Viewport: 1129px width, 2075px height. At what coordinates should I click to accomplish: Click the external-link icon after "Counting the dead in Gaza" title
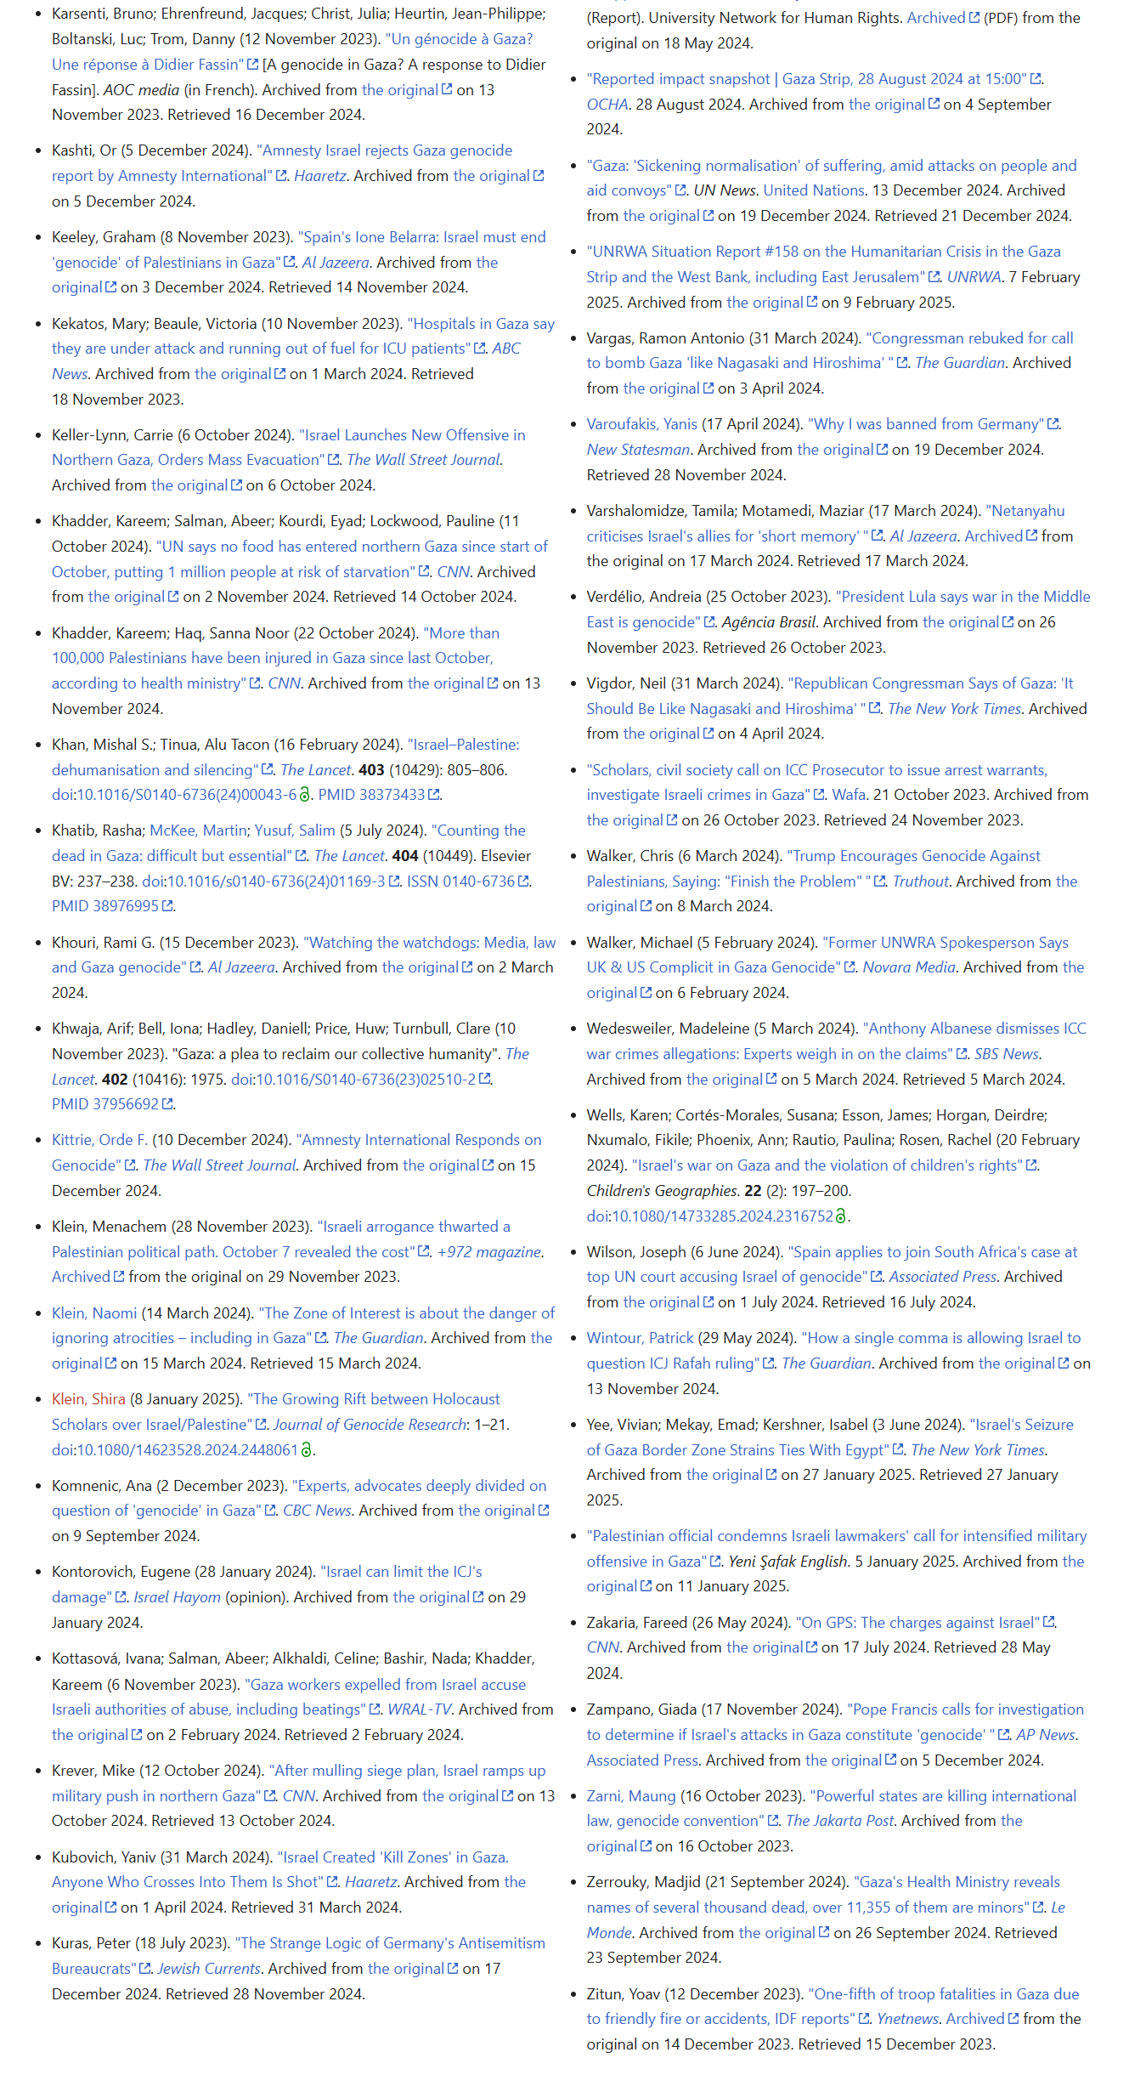300,856
